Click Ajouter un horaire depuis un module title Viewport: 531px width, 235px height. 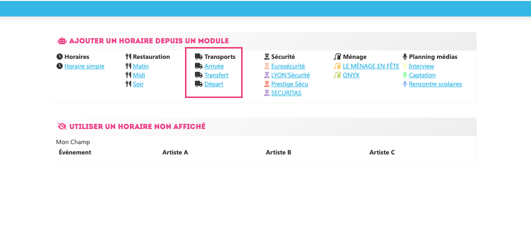149,41
